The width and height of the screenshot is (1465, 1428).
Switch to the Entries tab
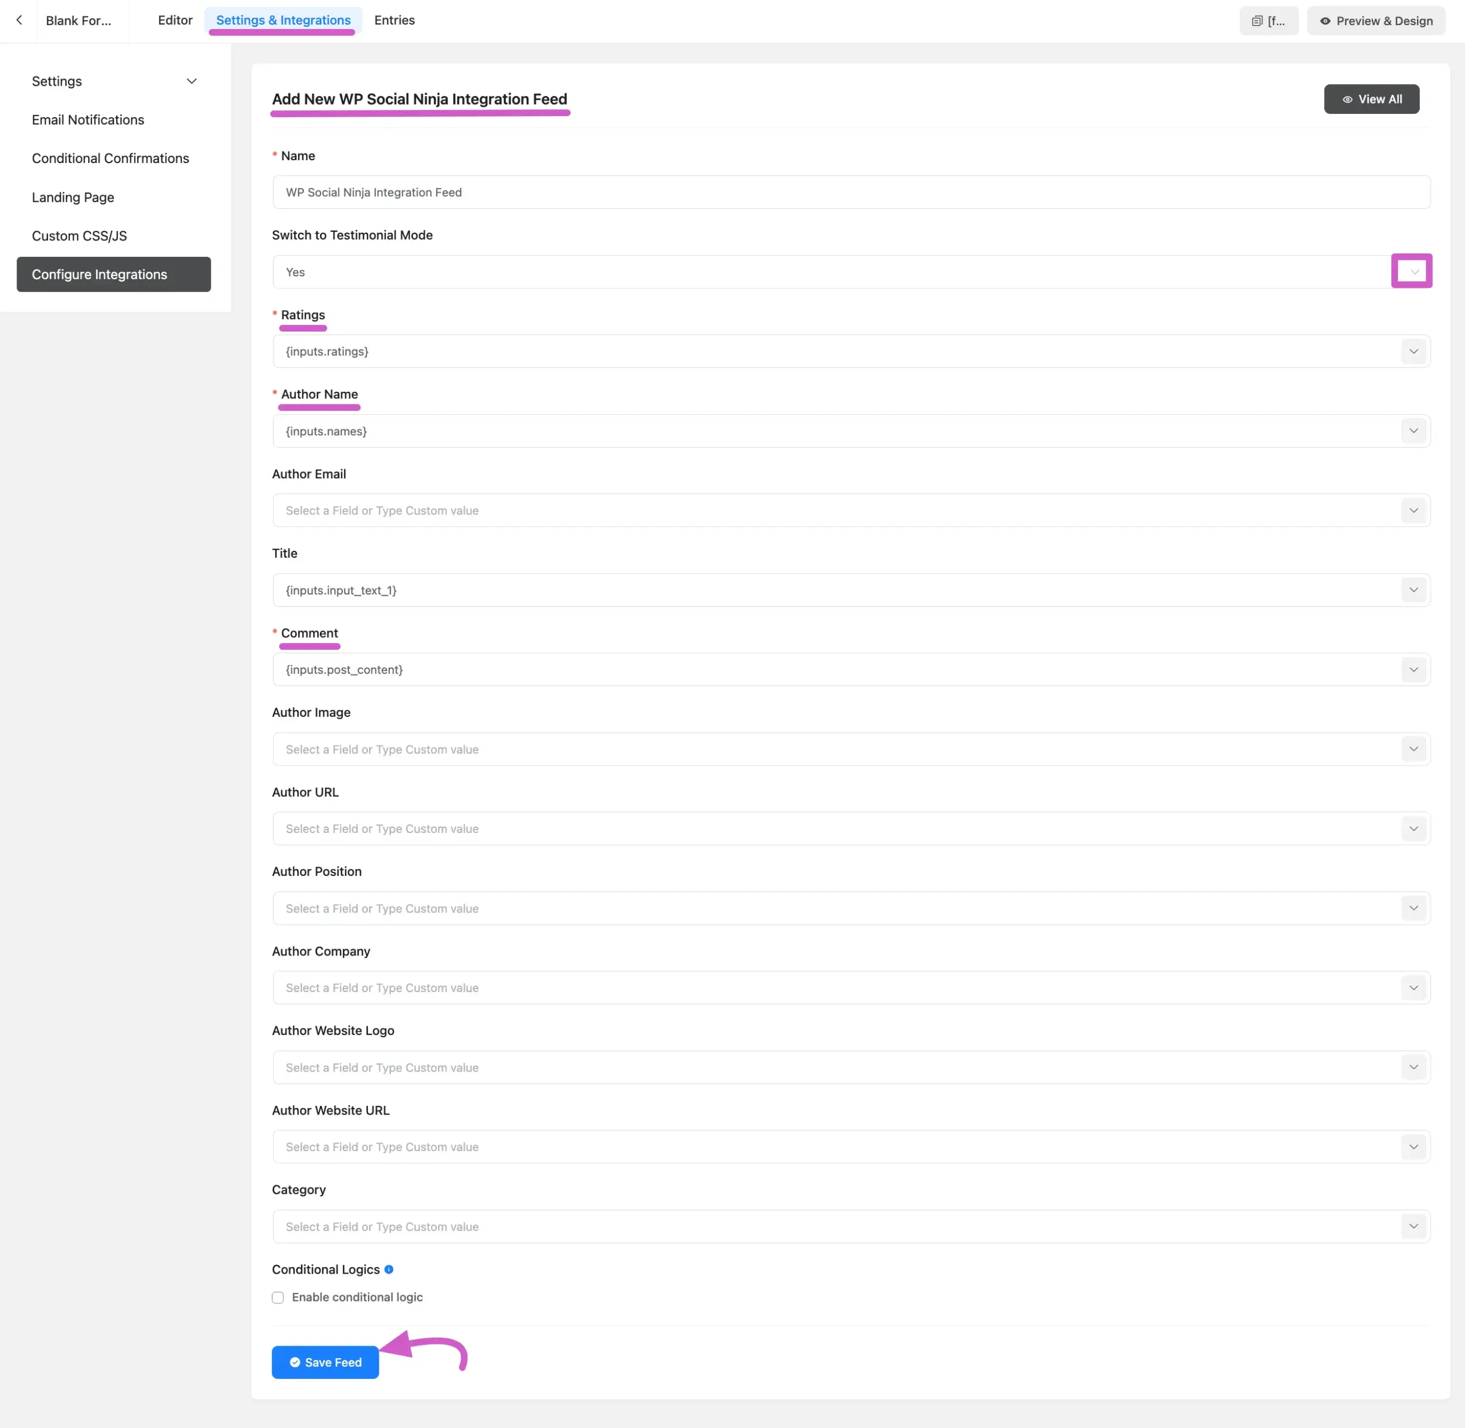pos(394,20)
